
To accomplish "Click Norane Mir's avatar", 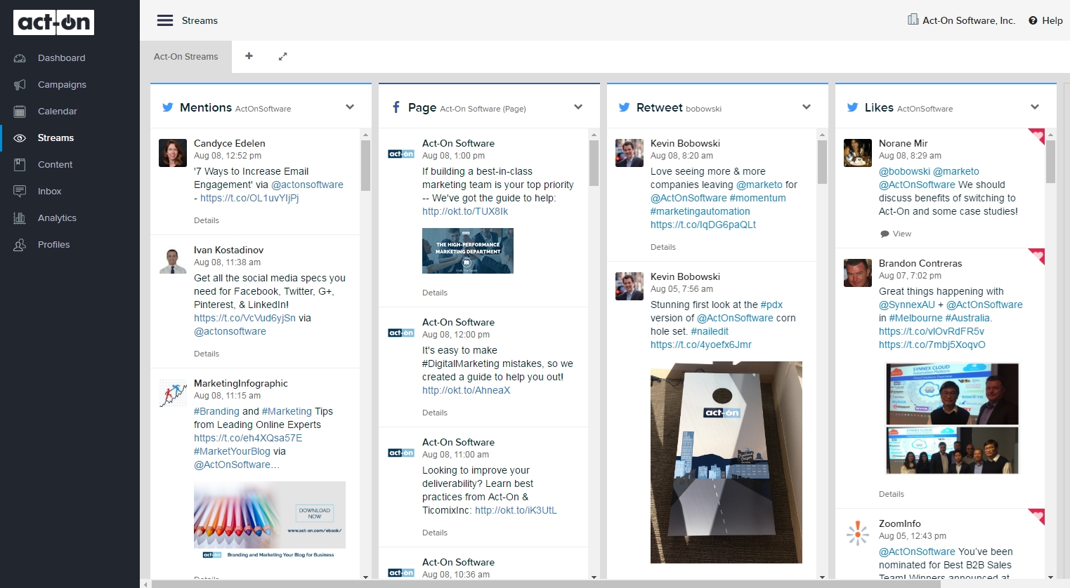I will [x=858, y=153].
